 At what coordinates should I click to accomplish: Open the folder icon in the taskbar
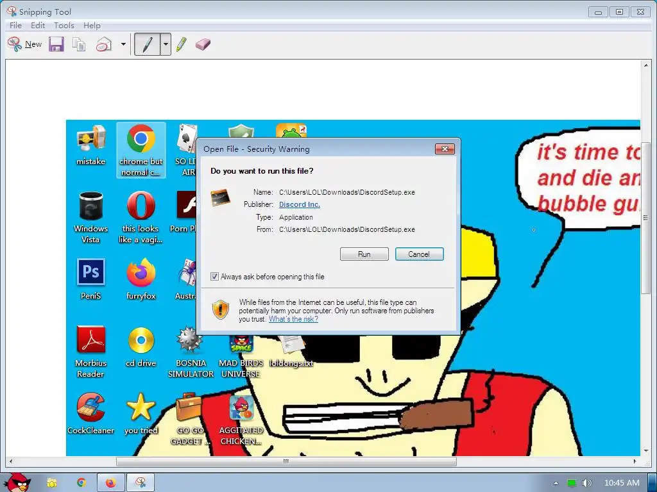[x=52, y=483]
